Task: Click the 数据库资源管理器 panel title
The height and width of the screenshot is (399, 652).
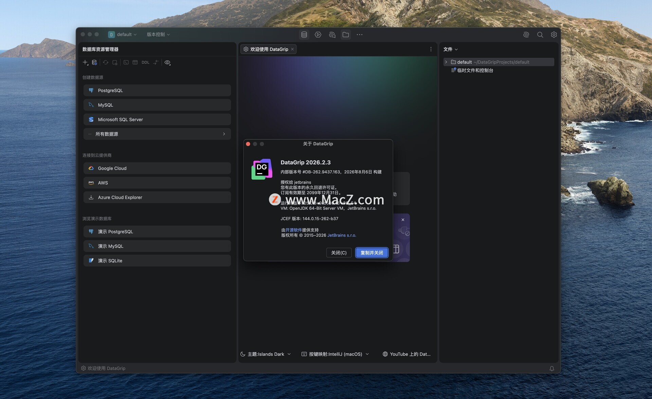Action: pos(101,49)
